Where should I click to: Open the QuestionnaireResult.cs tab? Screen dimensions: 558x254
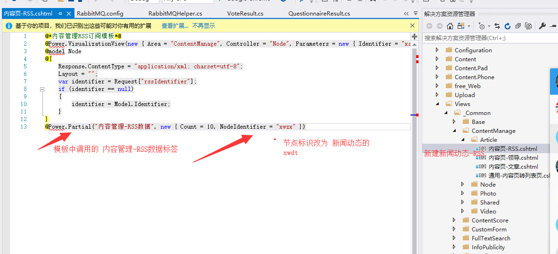pyautogui.click(x=319, y=14)
